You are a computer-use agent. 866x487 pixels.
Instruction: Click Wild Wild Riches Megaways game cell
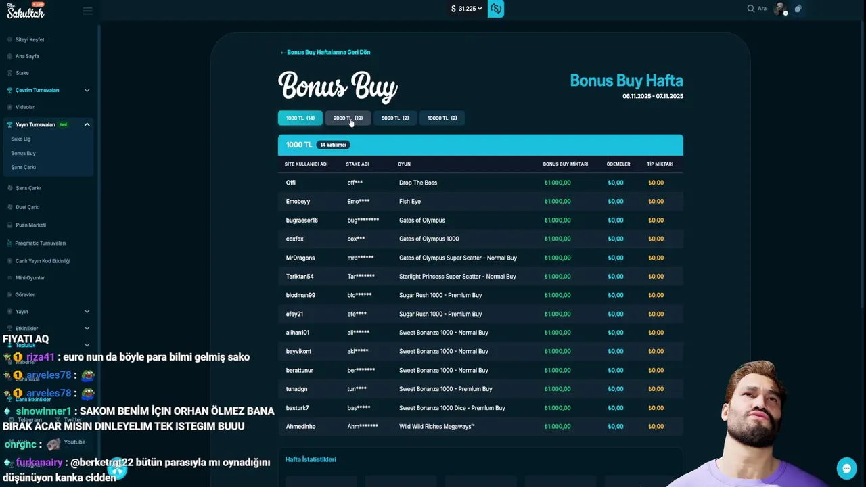437,426
